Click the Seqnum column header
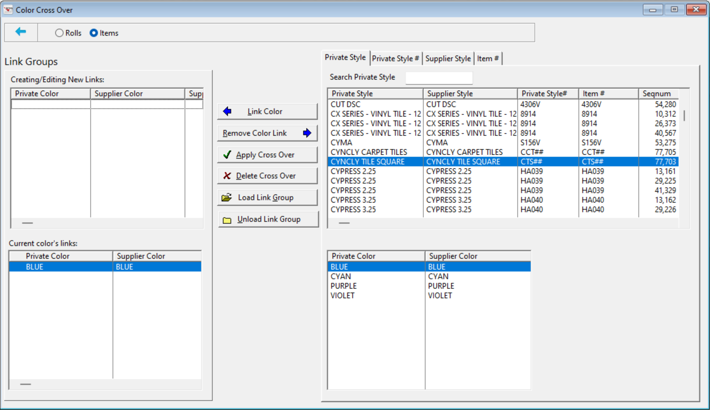The height and width of the screenshot is (410, 710). click(657, 93)
